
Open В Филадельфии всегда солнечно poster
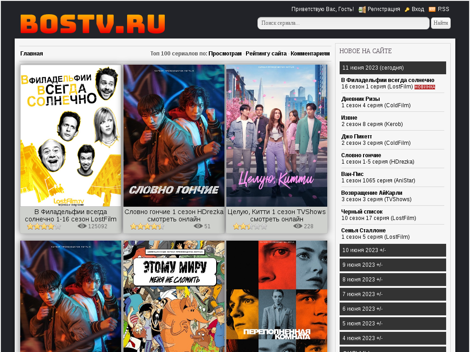(x=71, y=136)
